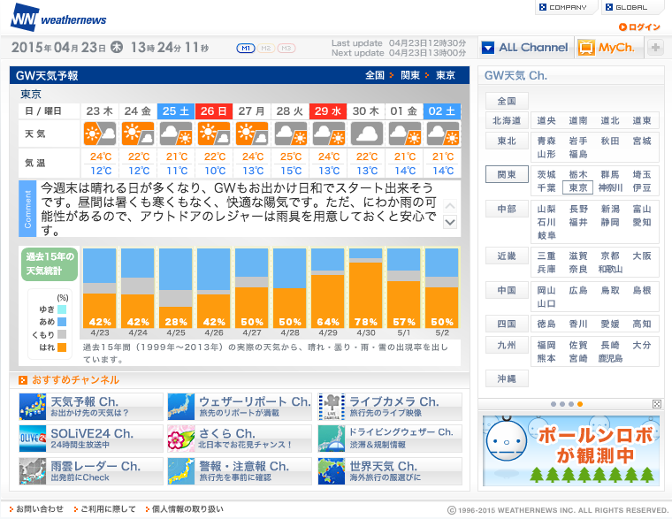Open the ライブカメラ Ch. camera icon
This screenshot has height=519, width=672.
tap(332, 407)
